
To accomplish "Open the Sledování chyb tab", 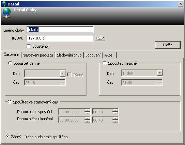I will 69,55.
